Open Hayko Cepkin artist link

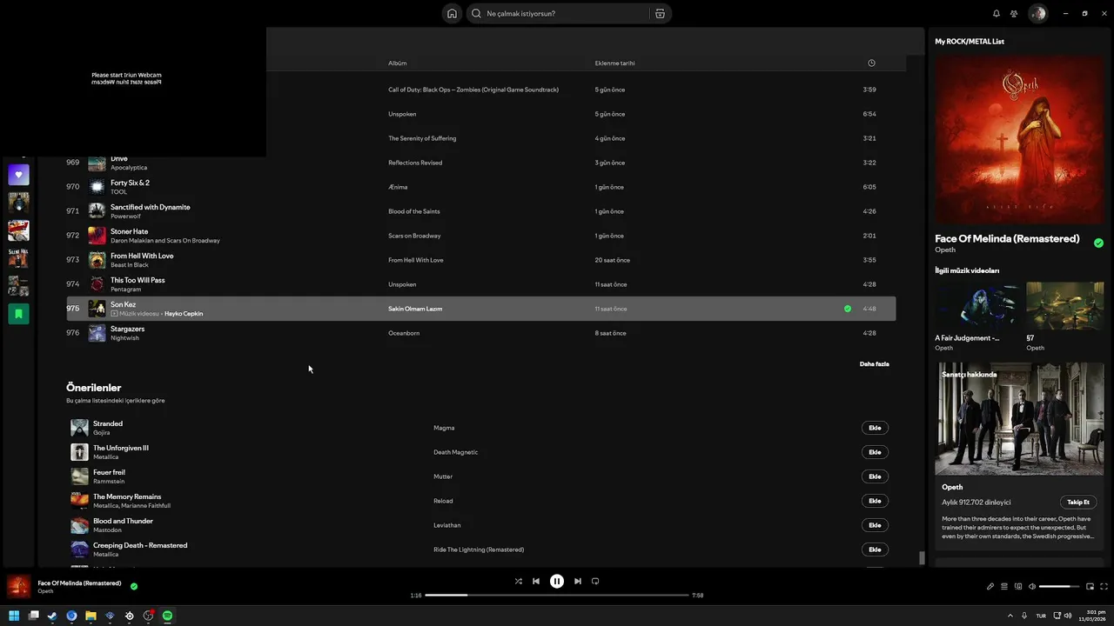[184, 314]
